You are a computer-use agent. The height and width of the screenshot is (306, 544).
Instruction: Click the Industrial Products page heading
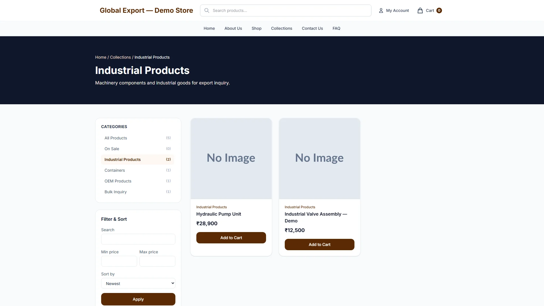coord(142,70)
